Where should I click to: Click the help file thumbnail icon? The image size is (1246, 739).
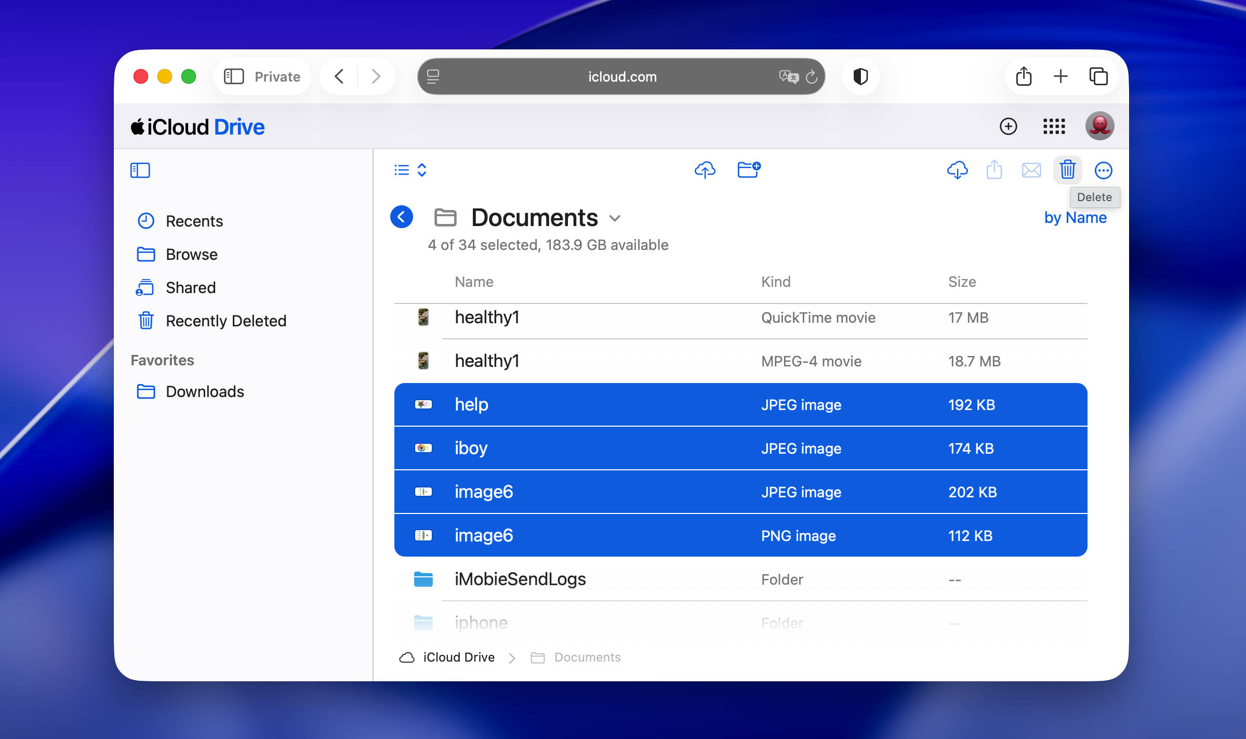click(x=423, y=404)
